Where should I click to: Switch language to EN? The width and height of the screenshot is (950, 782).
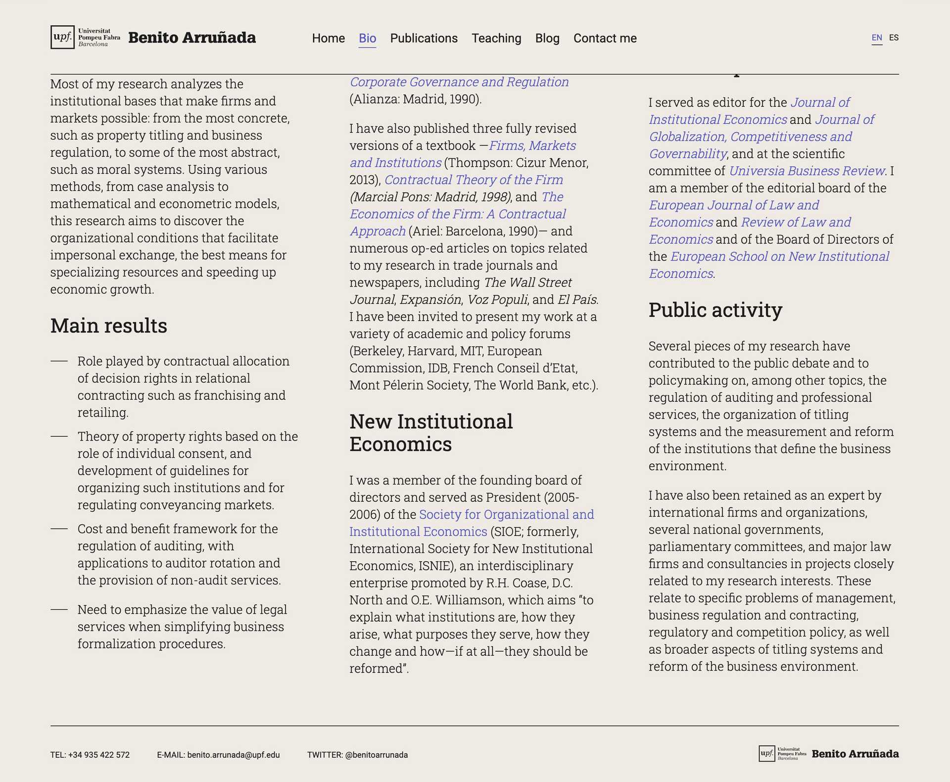tap(877, 38)
